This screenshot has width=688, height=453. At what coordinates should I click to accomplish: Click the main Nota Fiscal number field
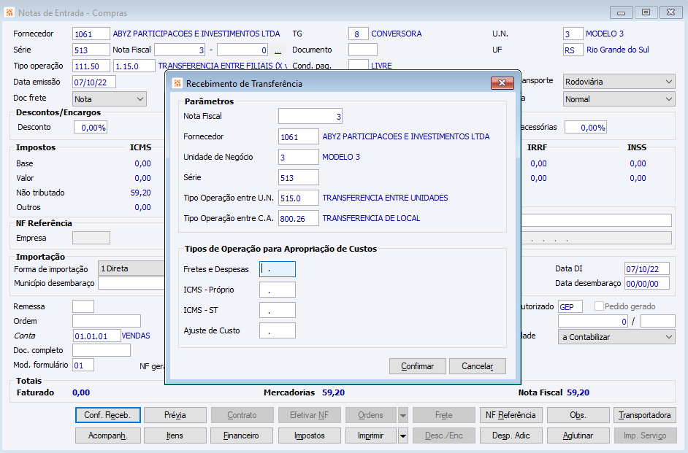(180, 50)
